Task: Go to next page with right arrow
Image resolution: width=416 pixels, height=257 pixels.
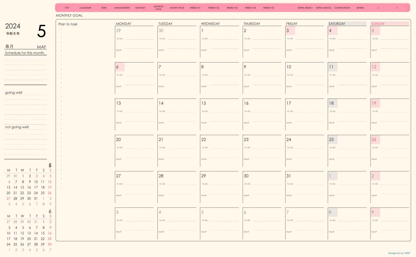Action: pyautogui.click(x=397, y=8)
